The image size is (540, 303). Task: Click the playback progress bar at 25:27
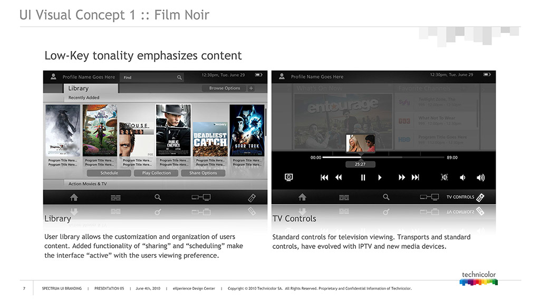(361, 157)
